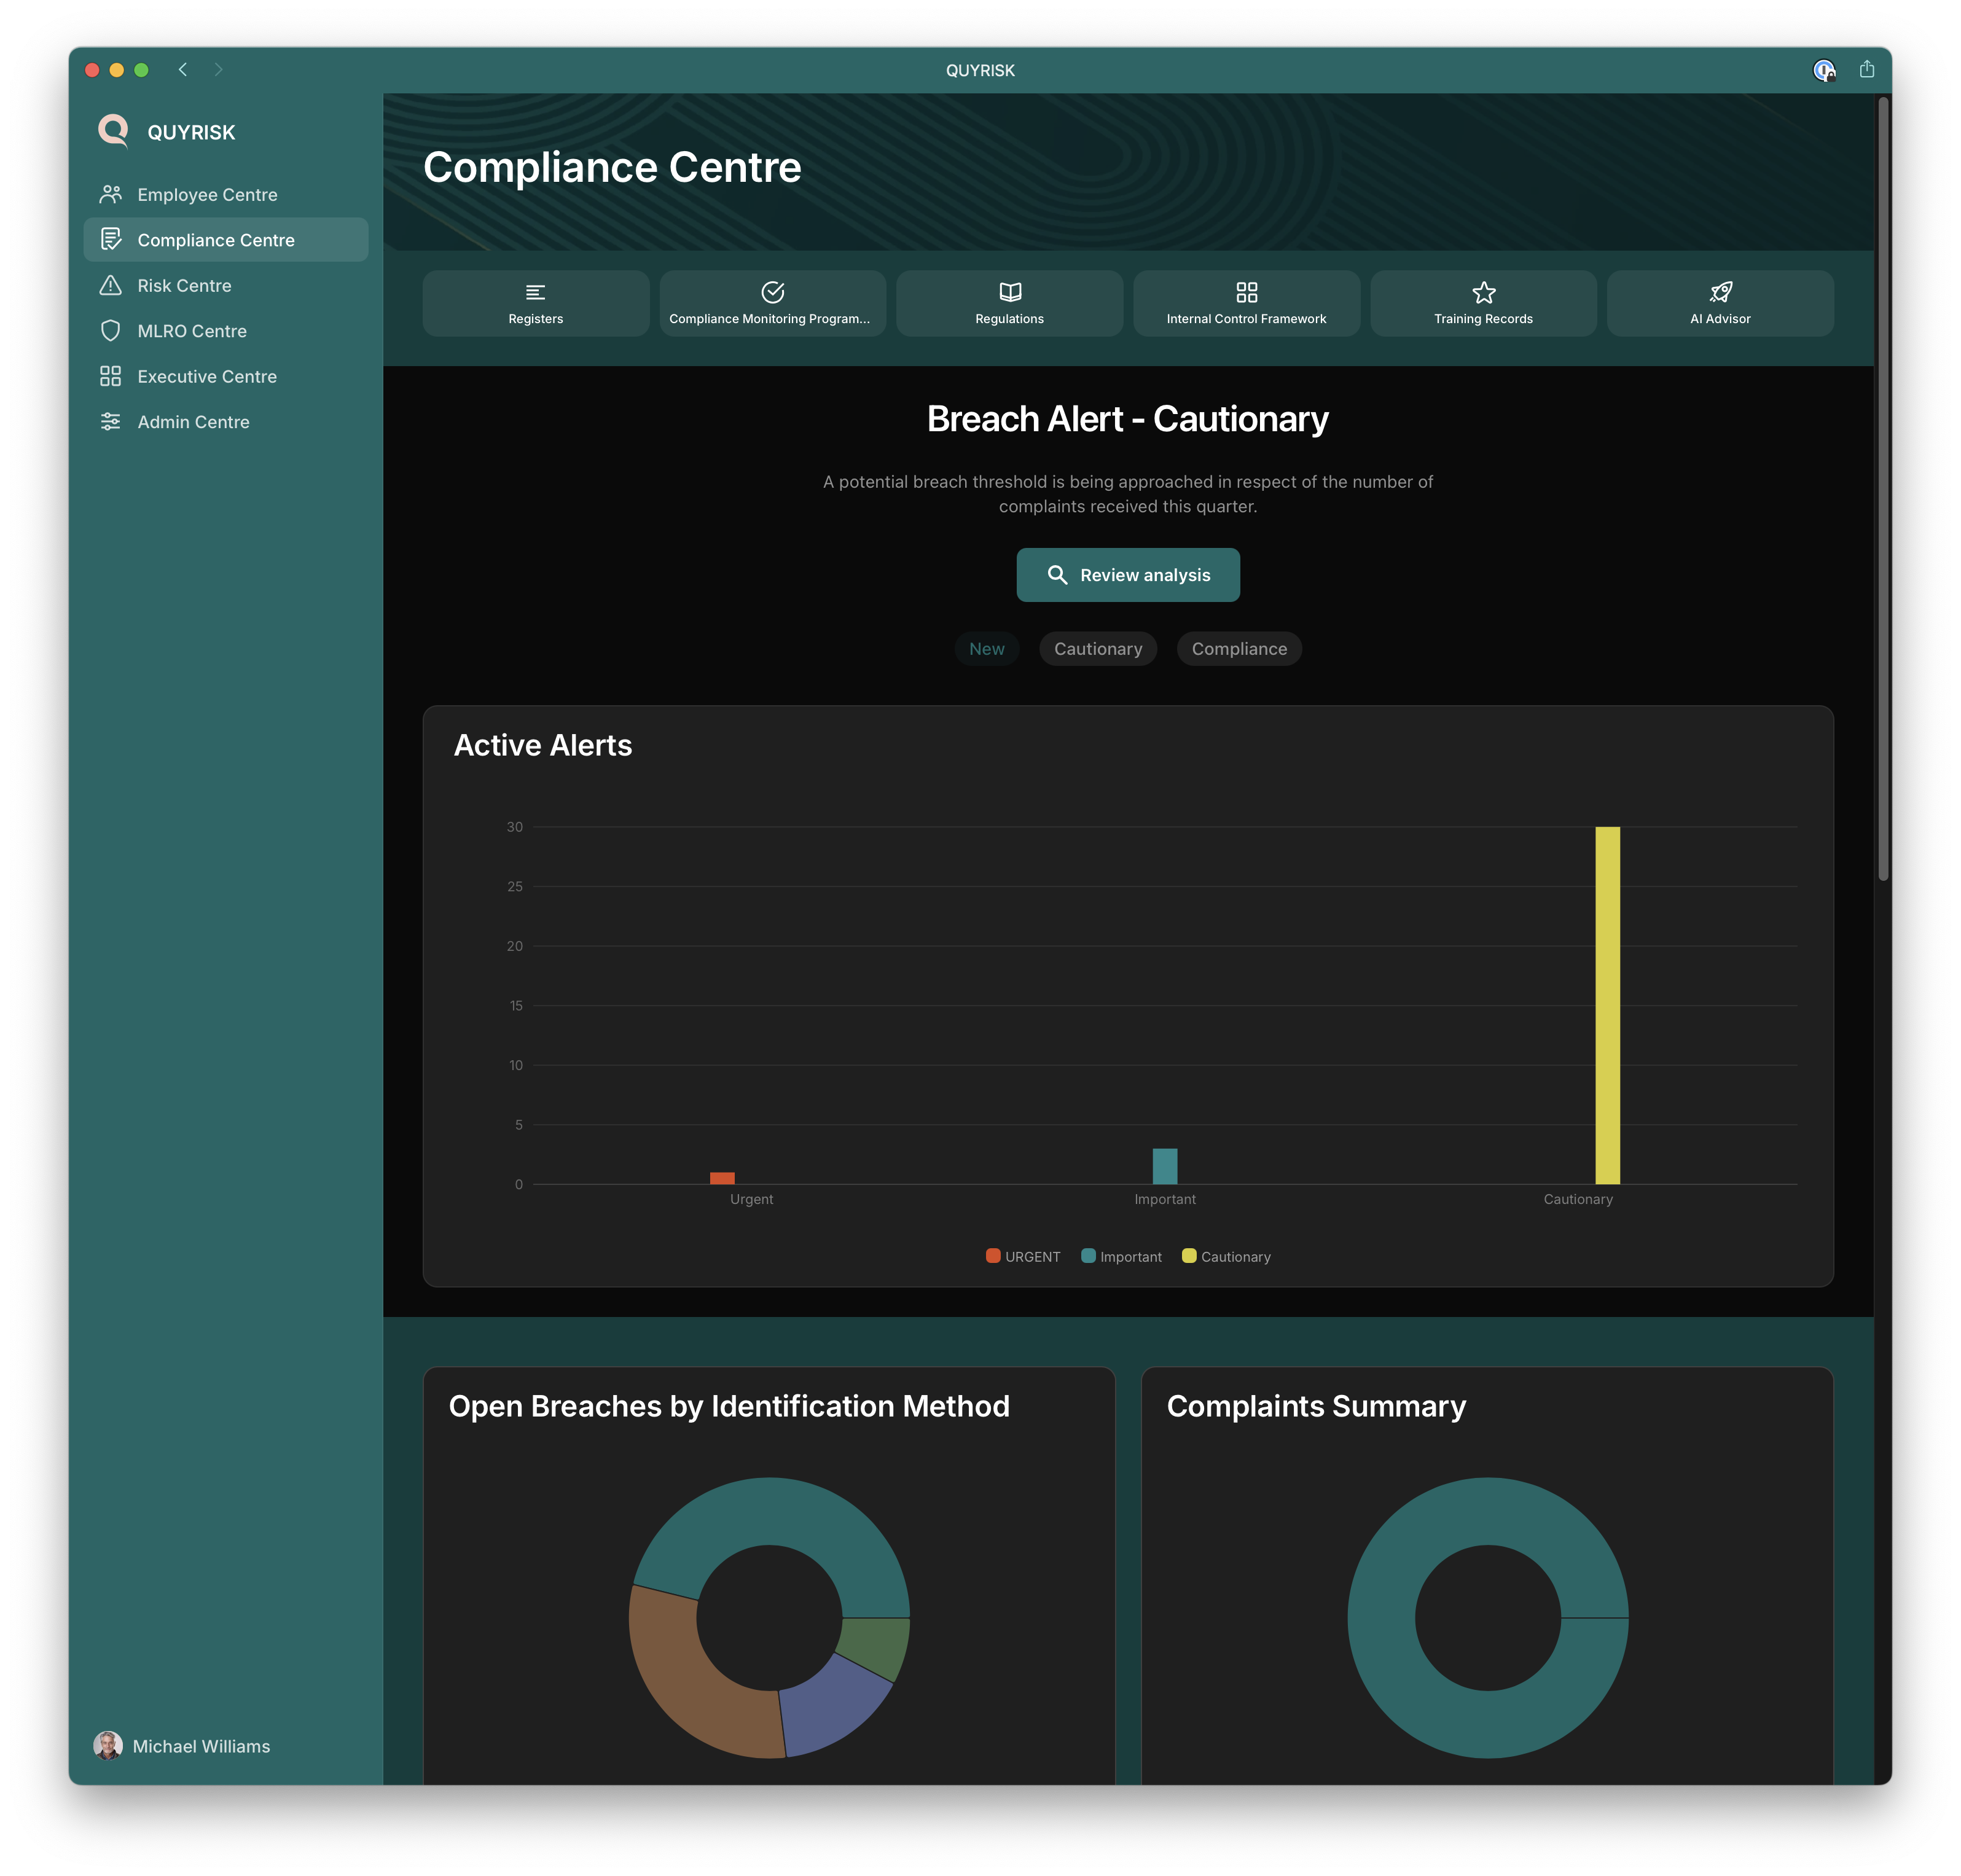Viewport: 1961px width, 1876px height.
Task: Open Internal Control Framework tile
Action: (1246, 303)
